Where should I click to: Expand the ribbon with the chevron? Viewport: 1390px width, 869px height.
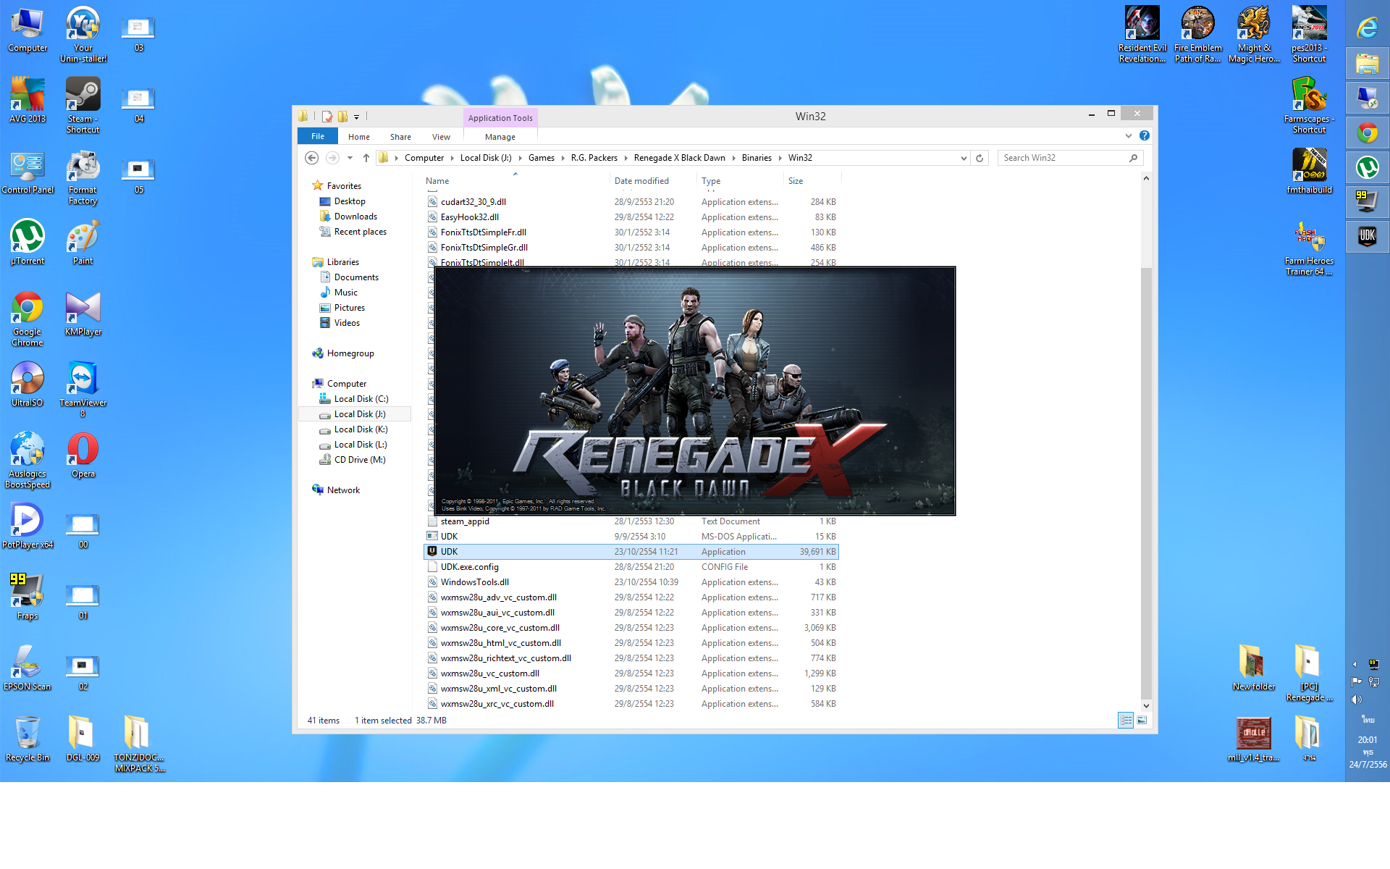click(x=1128, y=135)
